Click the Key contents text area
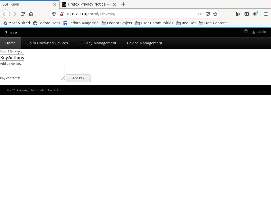 [x=43, y=73]
